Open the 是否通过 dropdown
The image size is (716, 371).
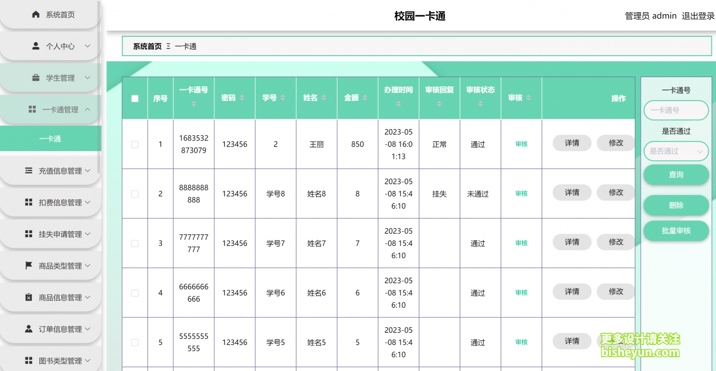(676, 151)
